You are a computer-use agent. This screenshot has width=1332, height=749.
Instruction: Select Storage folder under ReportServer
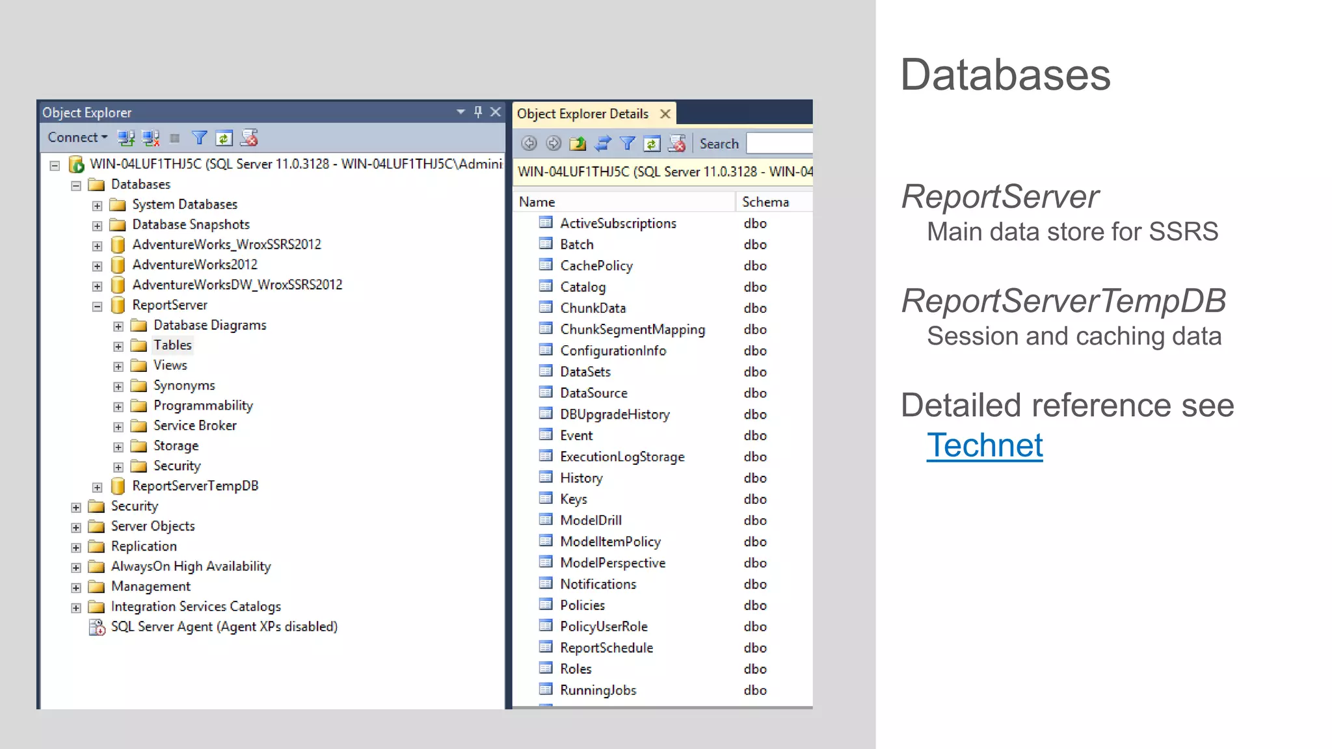coord(176,446)
